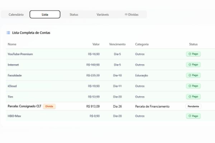Click the Dia 11 due date

pyautogui.click(x=118, y=86)
